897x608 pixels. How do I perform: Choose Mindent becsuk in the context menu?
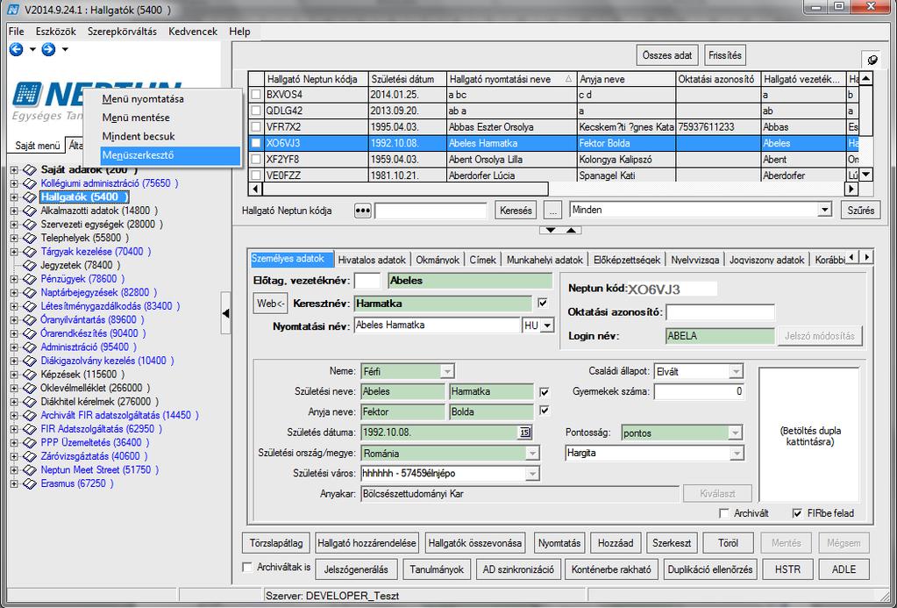pos(139,136)
